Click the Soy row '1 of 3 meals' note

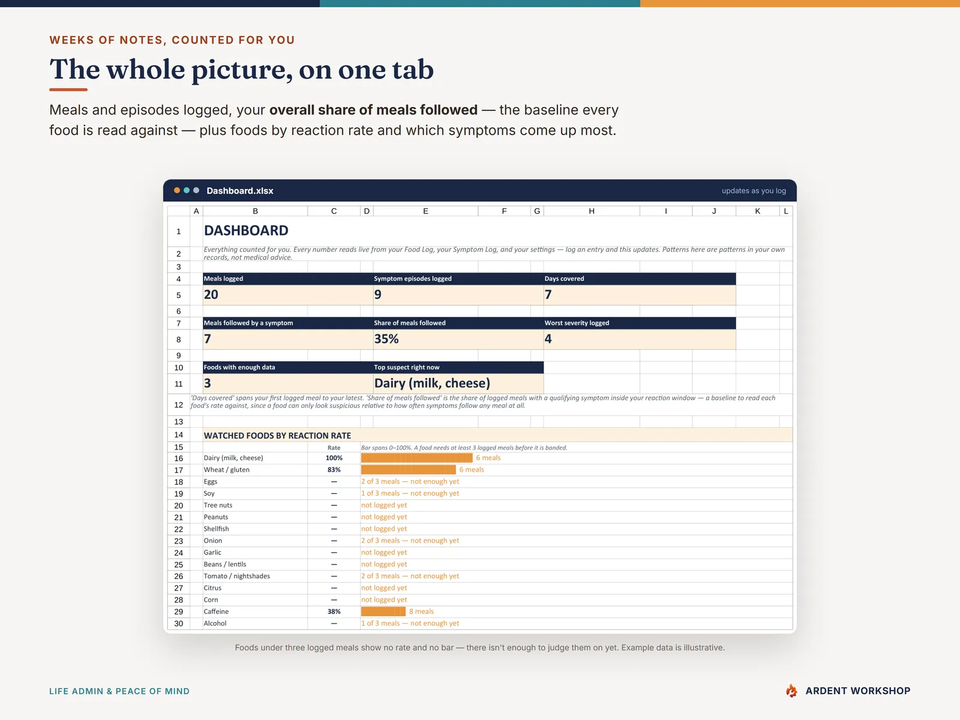pos(410,494)
